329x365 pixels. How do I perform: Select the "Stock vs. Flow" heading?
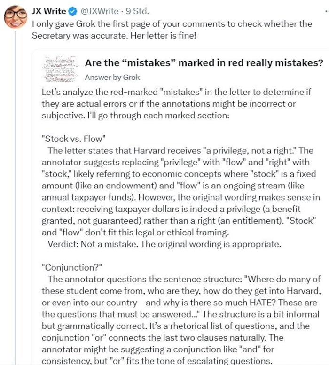pyautogui.click(x=74, y=139)
